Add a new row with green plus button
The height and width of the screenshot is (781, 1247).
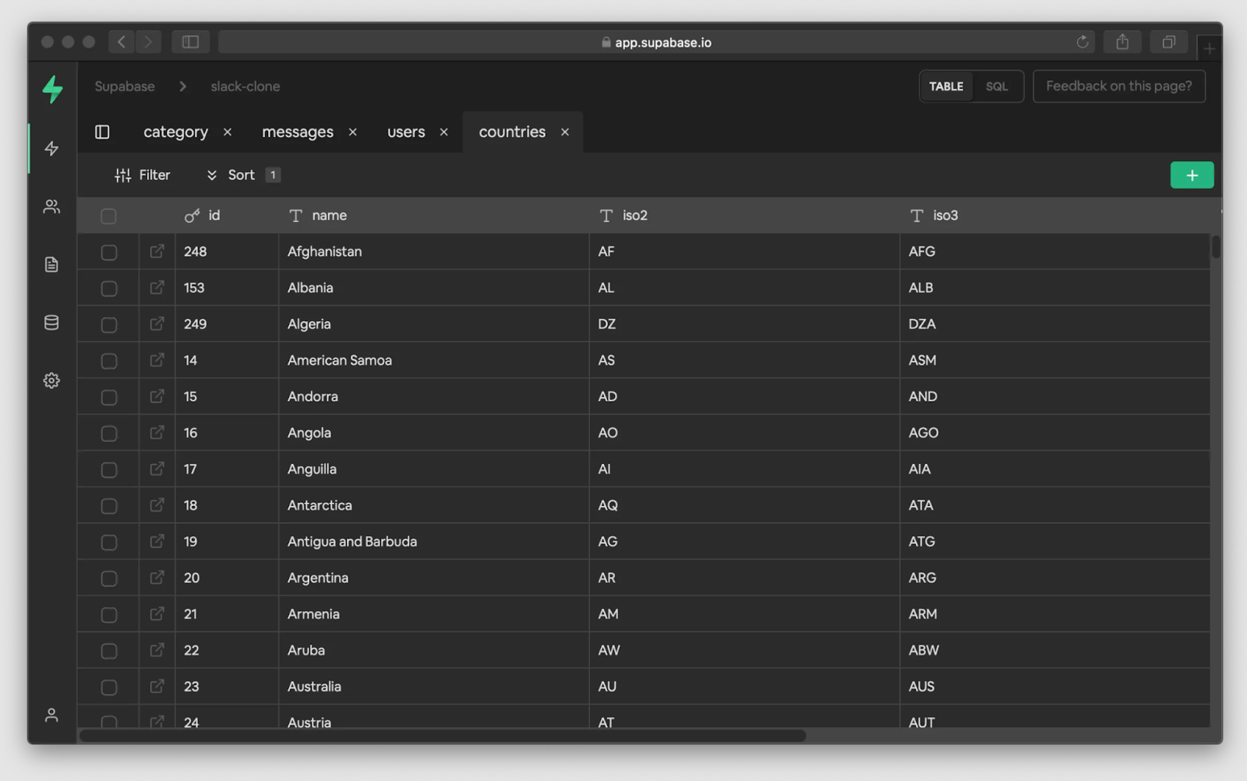(x=1192, y=175)
